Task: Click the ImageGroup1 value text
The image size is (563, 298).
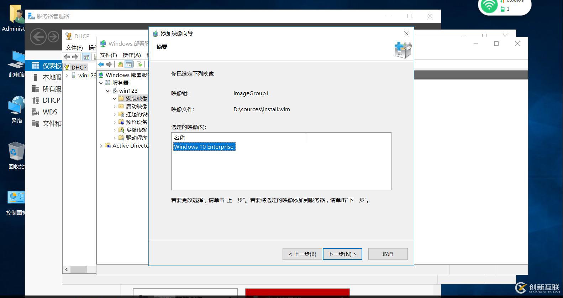Action: pyautogui.click(x=251, y=93)
